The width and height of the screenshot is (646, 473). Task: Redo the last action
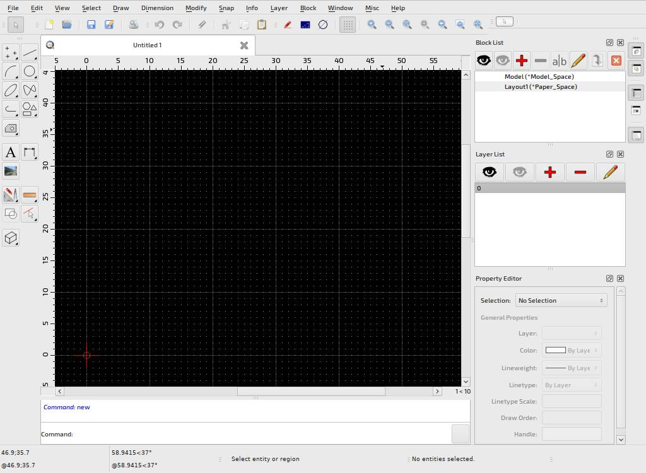[177, 25]
